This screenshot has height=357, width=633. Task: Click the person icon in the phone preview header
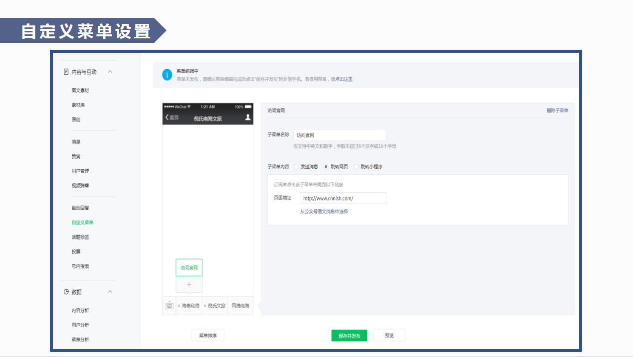click(x=247, y=118)
